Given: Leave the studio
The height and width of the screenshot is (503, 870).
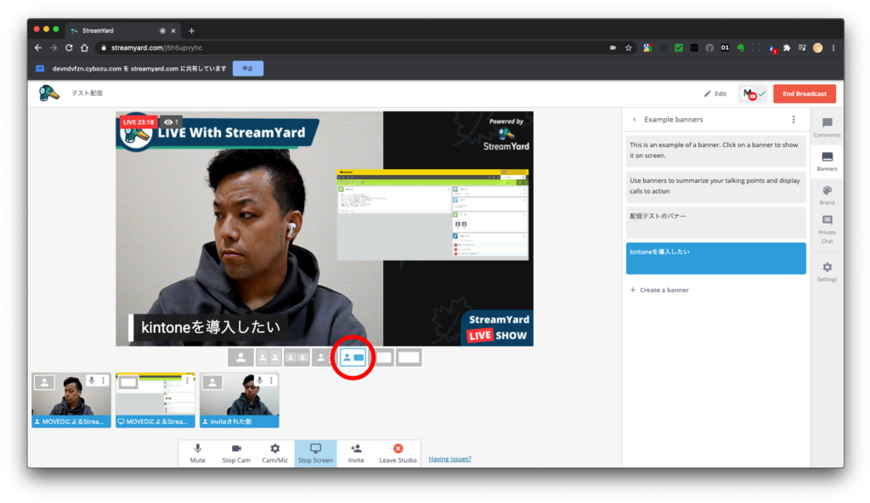Looking at the screenshot, I should pos(398,453).
